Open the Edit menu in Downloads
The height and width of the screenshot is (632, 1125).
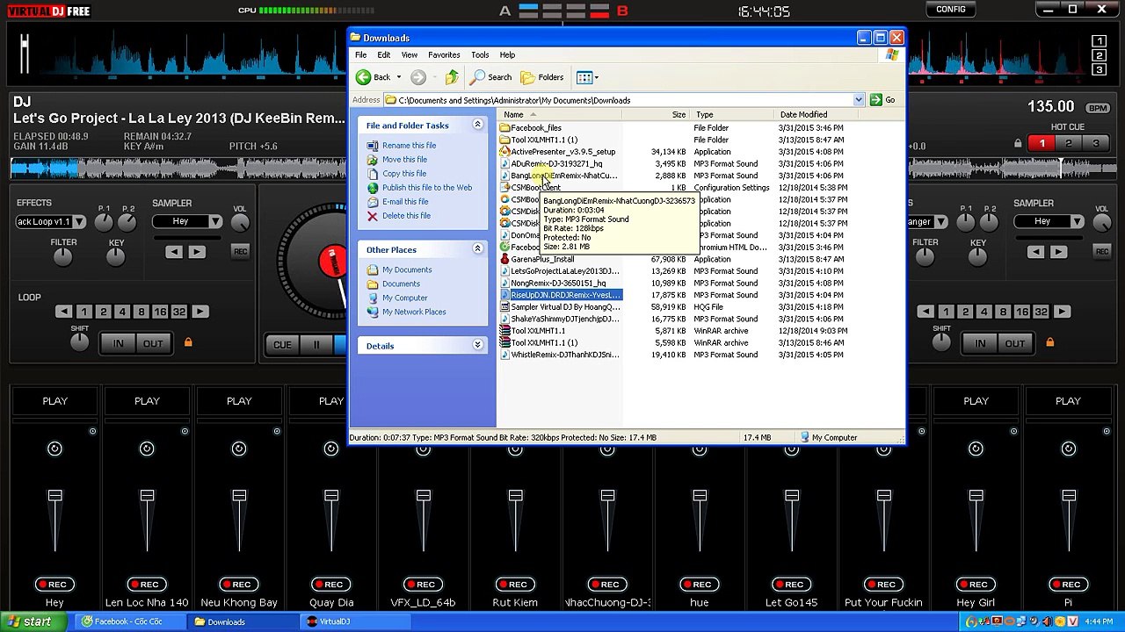(384, 54)
